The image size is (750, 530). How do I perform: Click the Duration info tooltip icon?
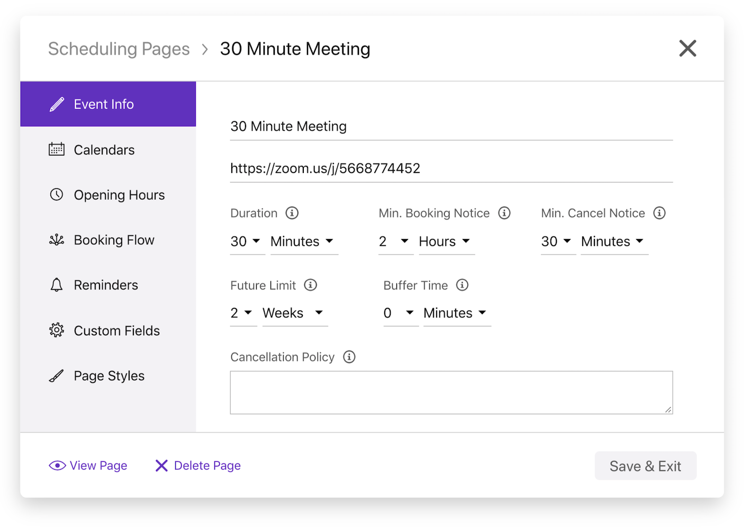tap(293, 213)
